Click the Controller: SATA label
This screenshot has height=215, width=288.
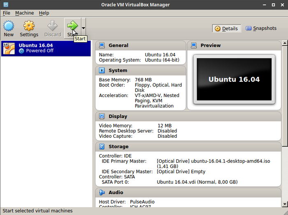click(117, 177)
